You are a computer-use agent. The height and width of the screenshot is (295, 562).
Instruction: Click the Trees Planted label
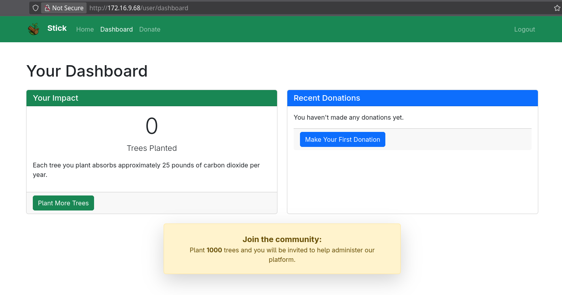click(x=152, y=148)
